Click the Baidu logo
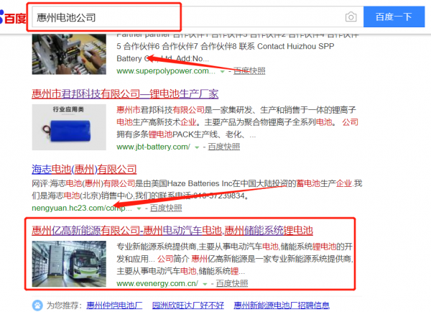Screen dimensions: 431x312 pyautogui.click(x=13, y=17)
